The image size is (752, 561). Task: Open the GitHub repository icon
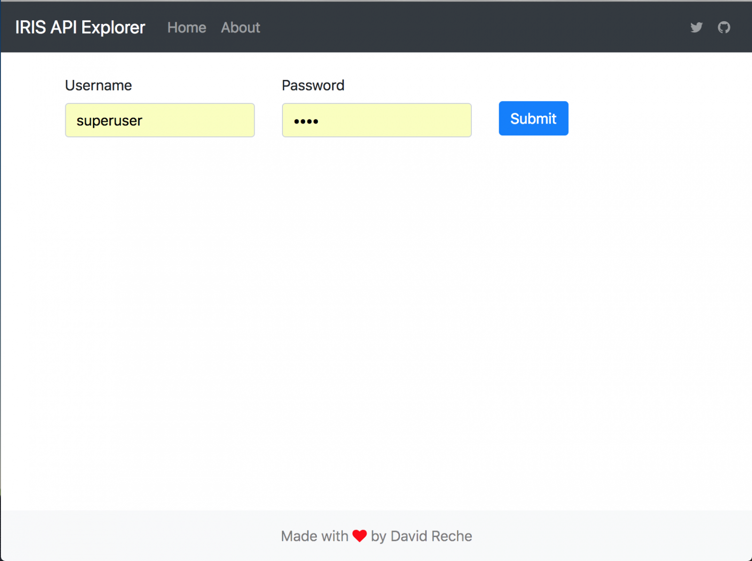724,27
